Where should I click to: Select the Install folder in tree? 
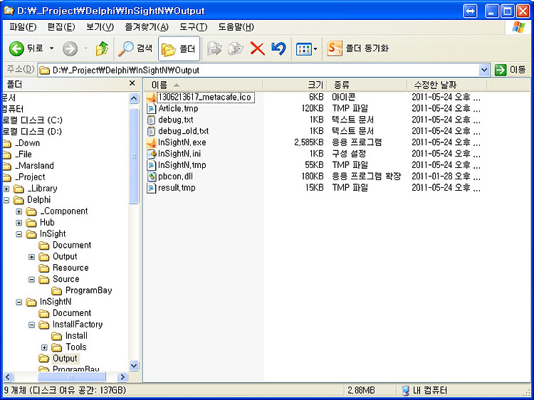pos(76,336)
